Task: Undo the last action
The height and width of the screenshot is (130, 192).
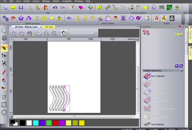Action: (x=55, y=7)
